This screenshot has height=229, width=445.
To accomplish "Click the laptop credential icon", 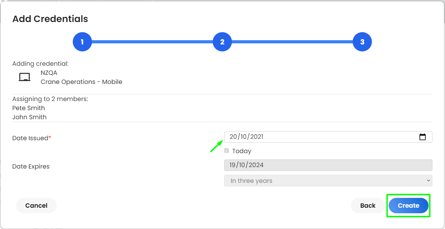I will [x=24, y=77].
